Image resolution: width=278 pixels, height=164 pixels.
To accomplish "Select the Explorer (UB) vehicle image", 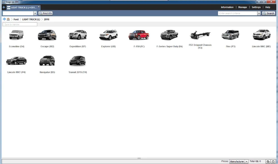I will (108, 35).
